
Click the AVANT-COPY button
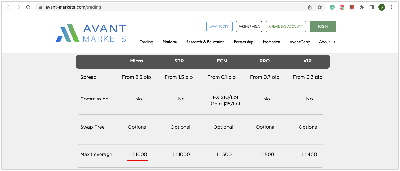219,26
